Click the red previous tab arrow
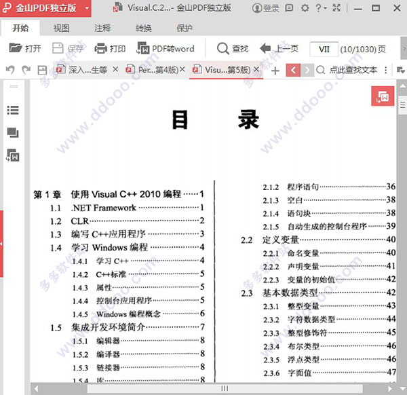This screenshot has height=395, width=407. (293, 70)
